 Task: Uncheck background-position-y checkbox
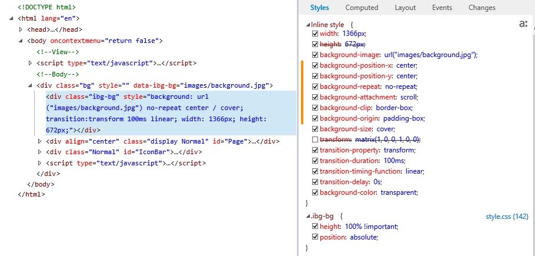tap(315, 76)
